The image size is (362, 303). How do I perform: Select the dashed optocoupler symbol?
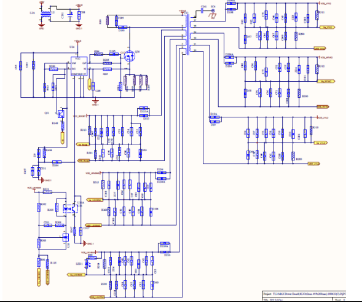point(71,208)
